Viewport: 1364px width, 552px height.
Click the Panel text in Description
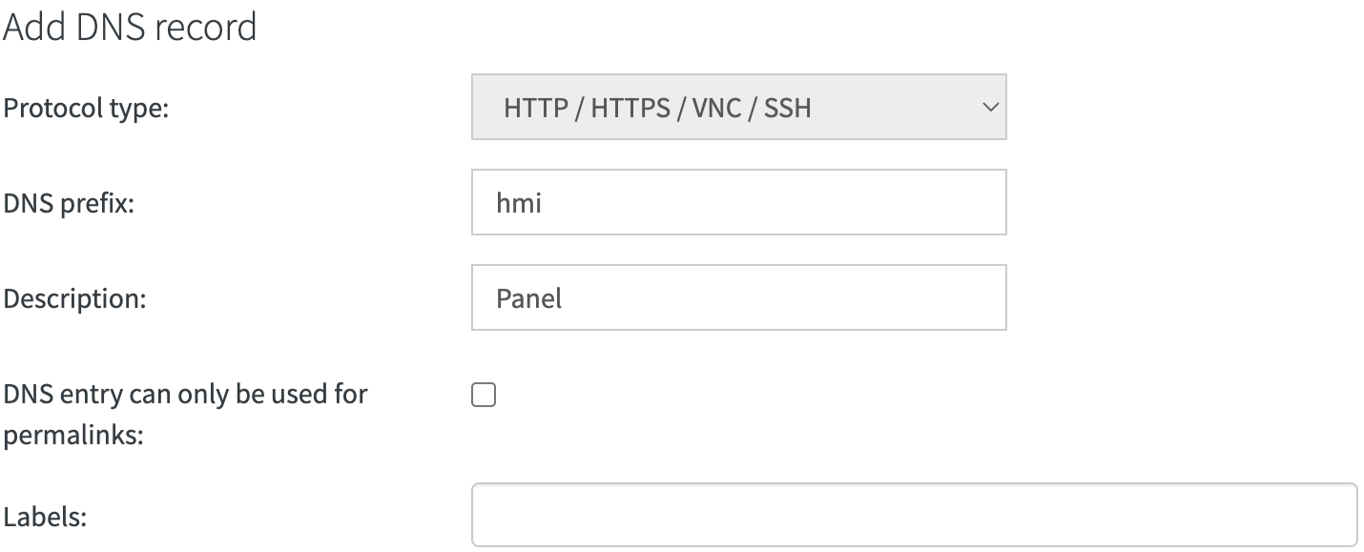527,297
